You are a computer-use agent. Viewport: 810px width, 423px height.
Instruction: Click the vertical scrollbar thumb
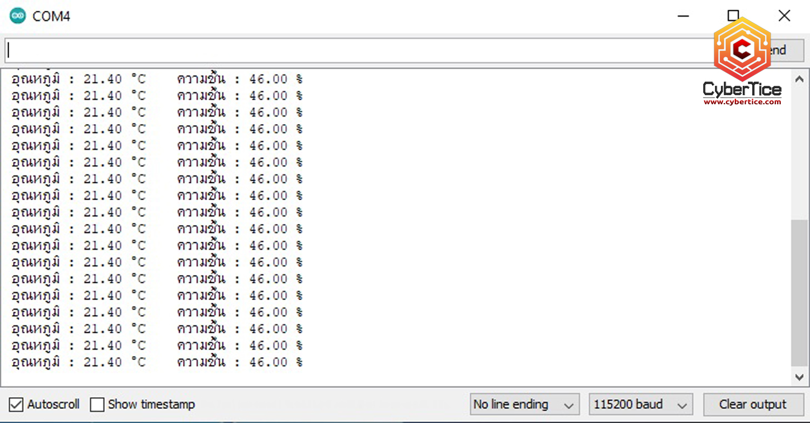800,292
